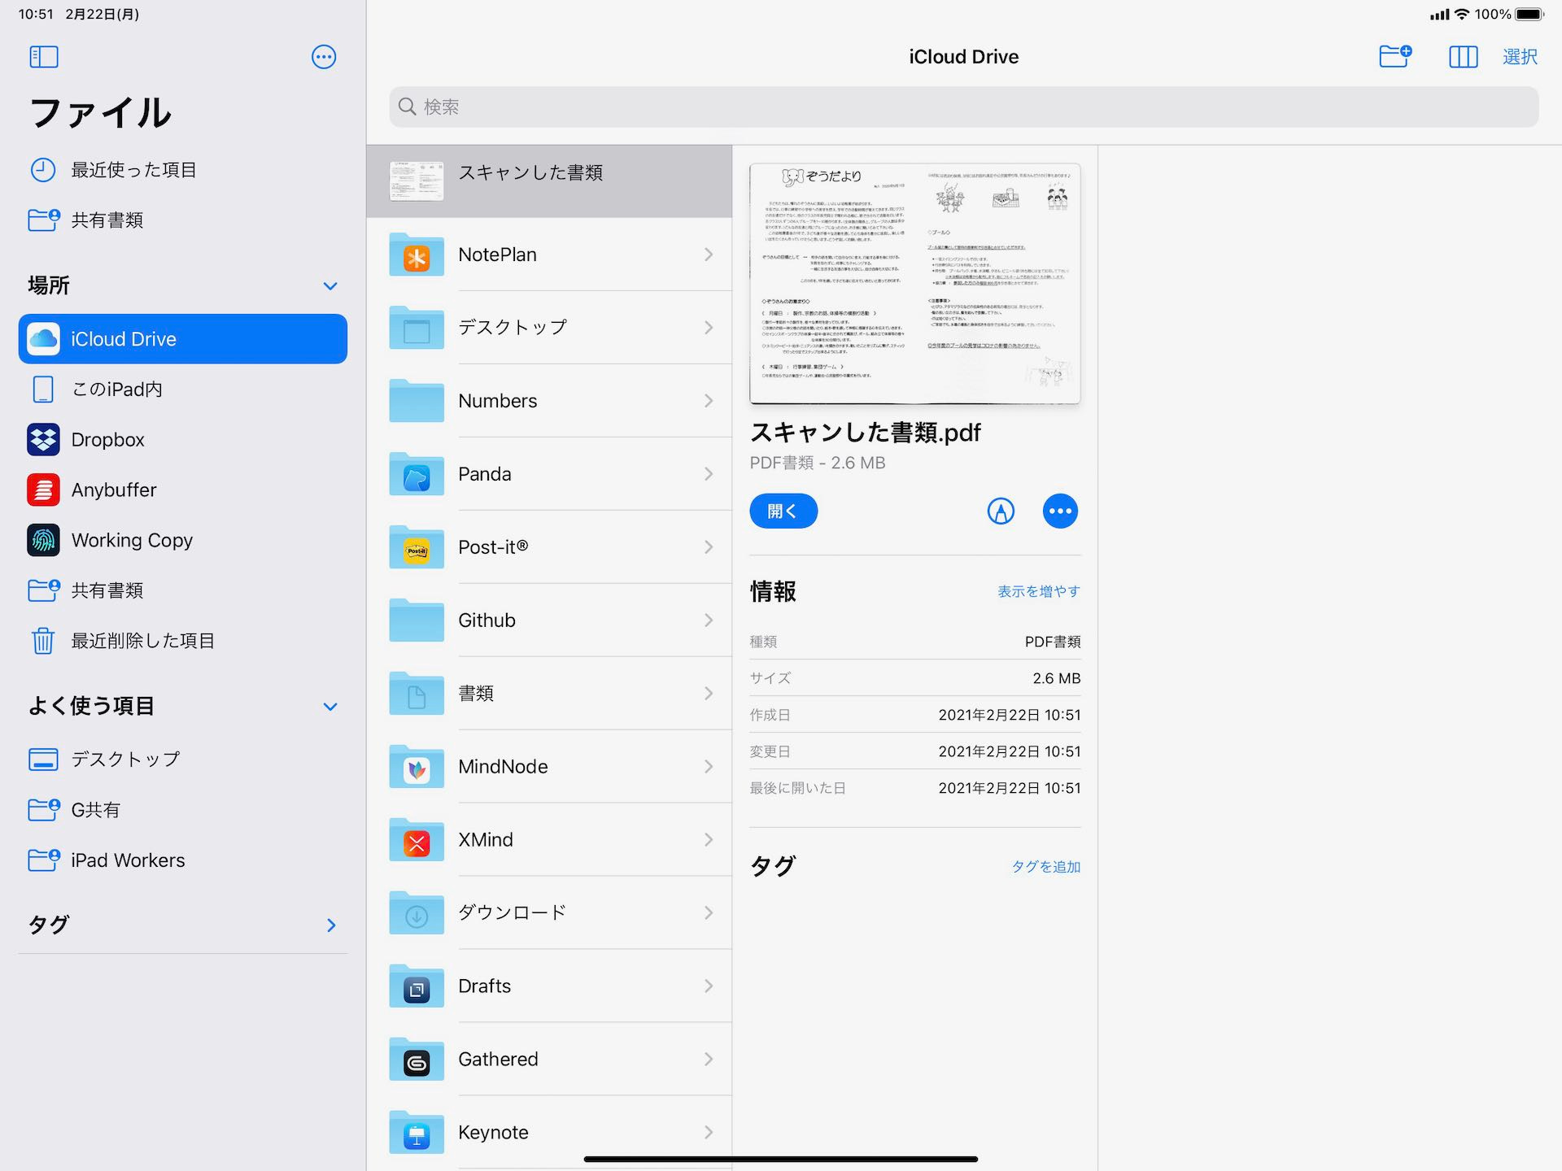The width and height of the screenshot is (1562, 1171).
Task: Click 選択 to enter selection mode
Action: [x=1521, y=57]
